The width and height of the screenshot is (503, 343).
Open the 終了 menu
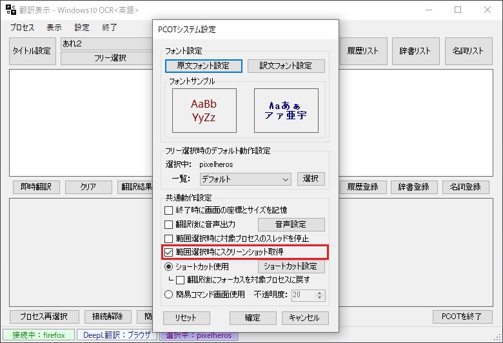click(110, 28)
